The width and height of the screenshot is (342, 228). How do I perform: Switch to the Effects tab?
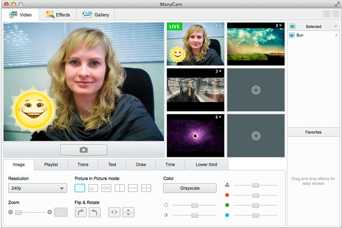pos(58,15)
